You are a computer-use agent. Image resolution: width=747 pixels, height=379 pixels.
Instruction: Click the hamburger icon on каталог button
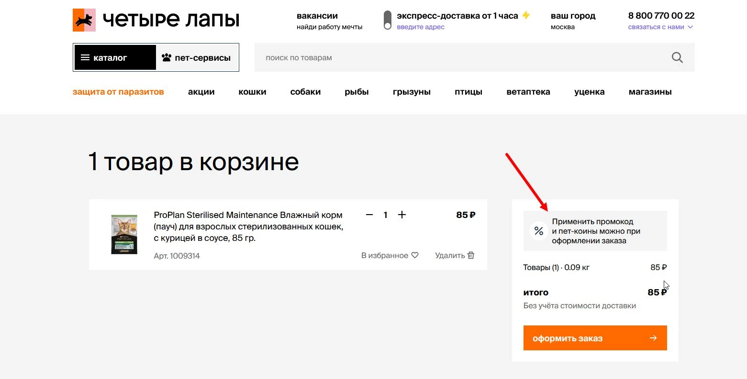coord(85,57)
